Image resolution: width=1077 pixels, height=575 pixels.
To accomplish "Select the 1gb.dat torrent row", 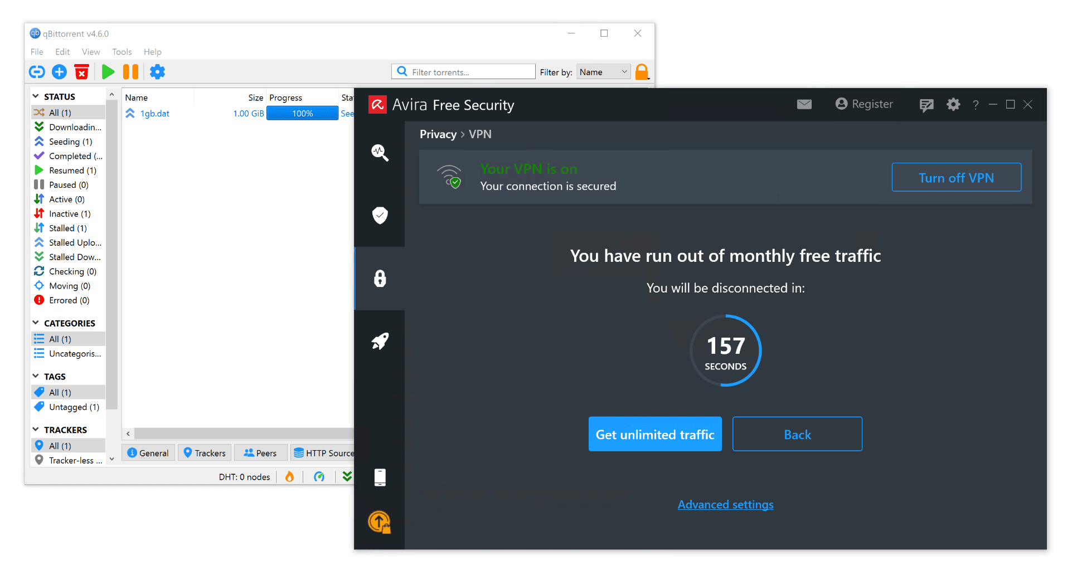I will click(x=238, y=113).
